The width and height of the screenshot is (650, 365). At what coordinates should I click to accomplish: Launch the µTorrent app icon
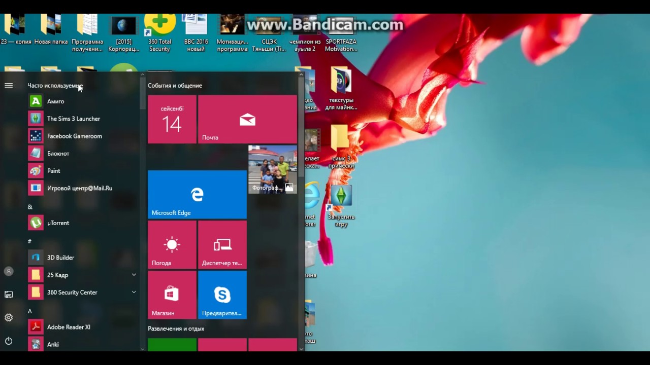point(36,223)
